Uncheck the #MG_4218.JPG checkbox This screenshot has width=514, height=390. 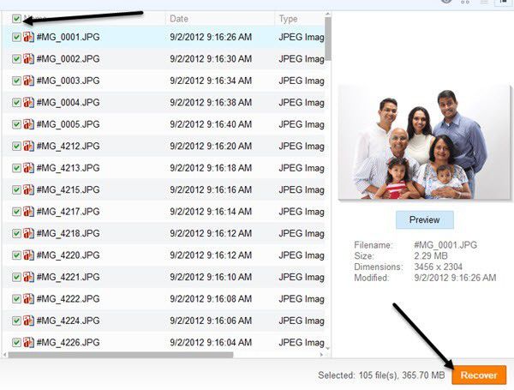pyautogui.click(x=16, y=233)
